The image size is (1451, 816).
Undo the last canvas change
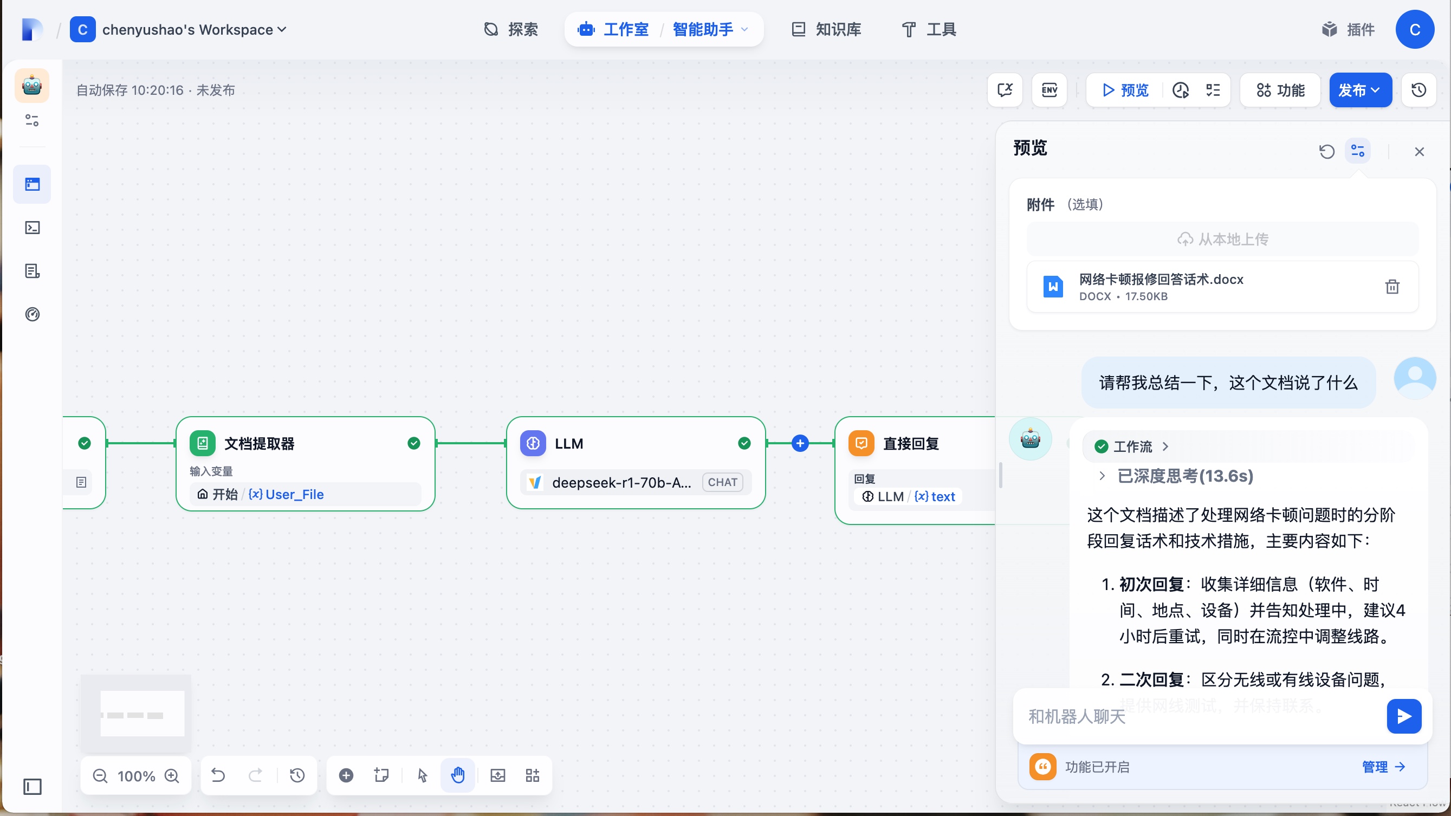pyautogui.click(x=217, y=776)
